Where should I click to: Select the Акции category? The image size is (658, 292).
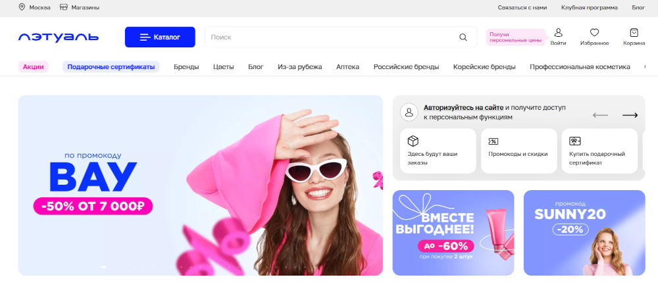pyautogui.click(x=33, y=66)
